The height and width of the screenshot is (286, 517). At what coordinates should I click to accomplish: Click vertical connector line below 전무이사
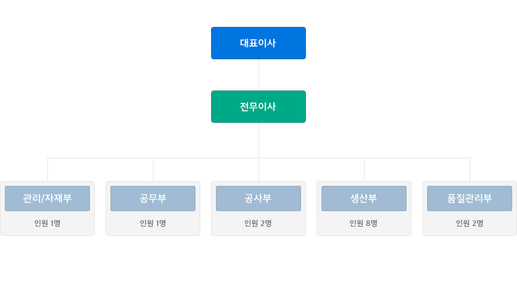point(258,140)
